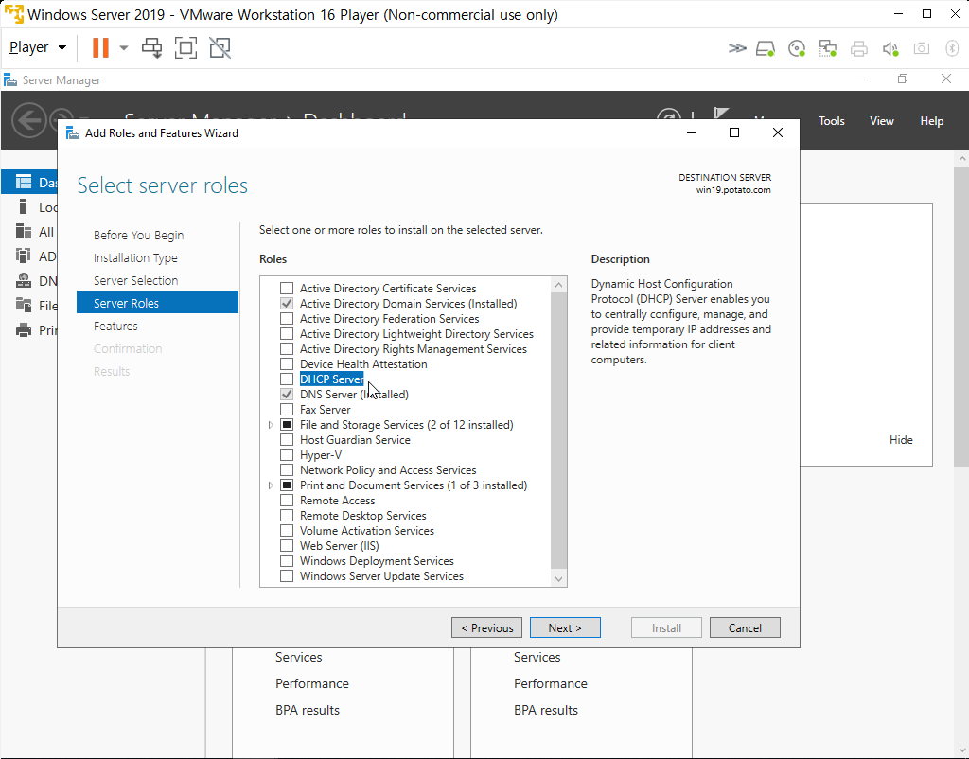Click the camera device icon

922,48
